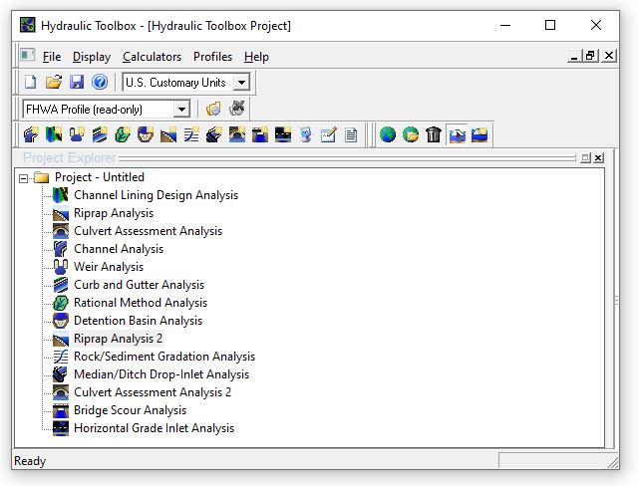Image resolution: width=638 pixels, height=486 pixels.
Task: Add a new Weir calculator
Action: pos(77,134)
